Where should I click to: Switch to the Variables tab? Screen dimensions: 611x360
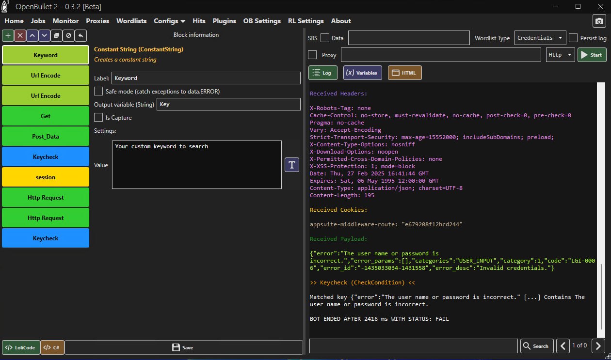click(363, 73)
